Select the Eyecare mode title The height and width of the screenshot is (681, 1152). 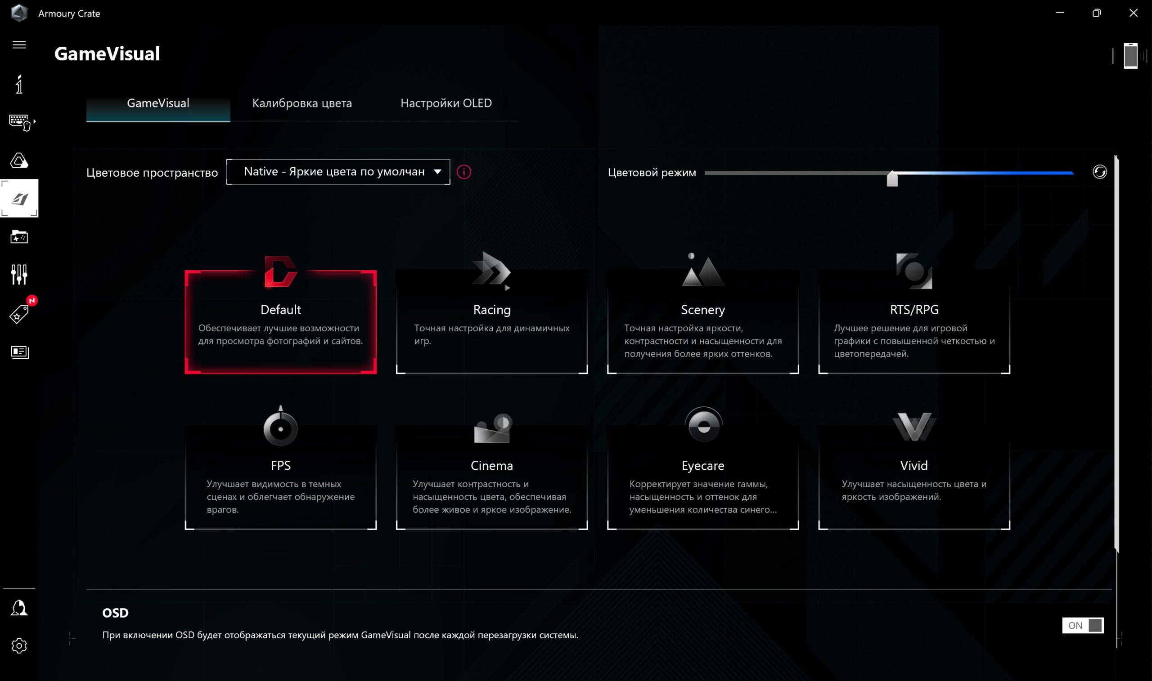[x=703, y=465]
